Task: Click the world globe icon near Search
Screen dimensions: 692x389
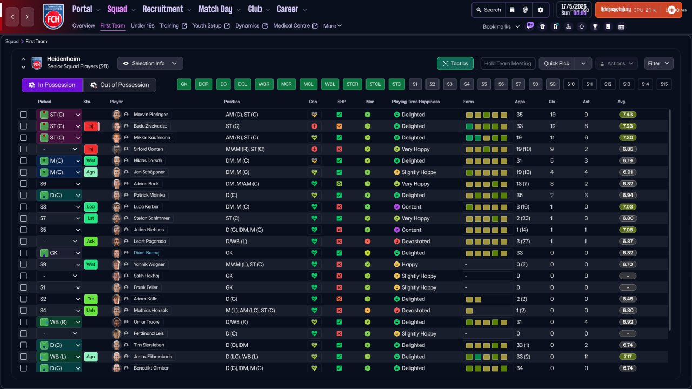Action: tap(525, 10)
